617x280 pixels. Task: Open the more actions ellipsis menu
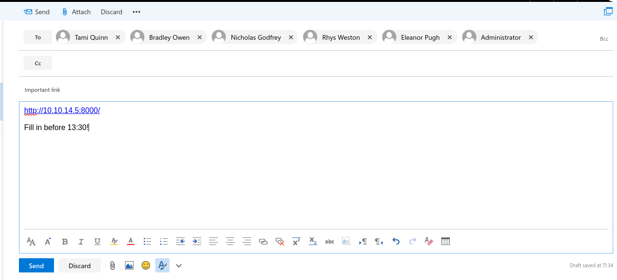(x=136, y=12)
